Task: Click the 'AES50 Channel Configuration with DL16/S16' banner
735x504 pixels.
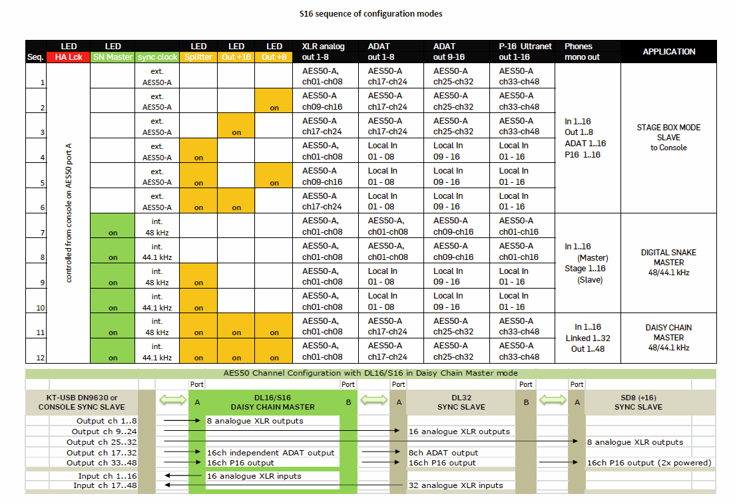Action: pos(370,373)
